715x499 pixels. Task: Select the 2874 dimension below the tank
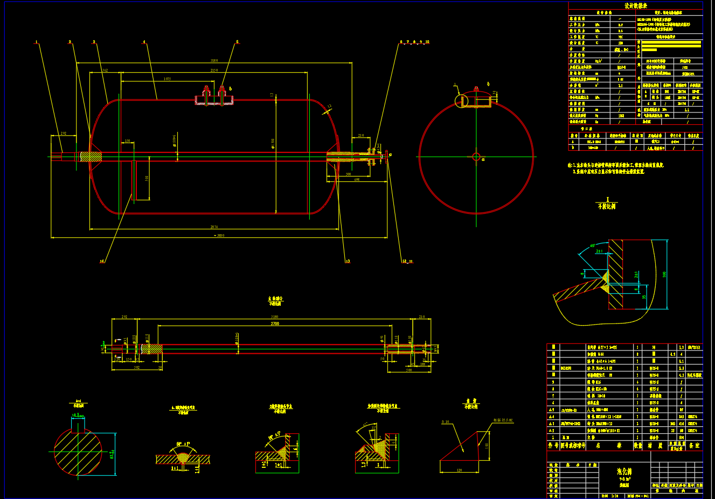(x=214, y=227)
